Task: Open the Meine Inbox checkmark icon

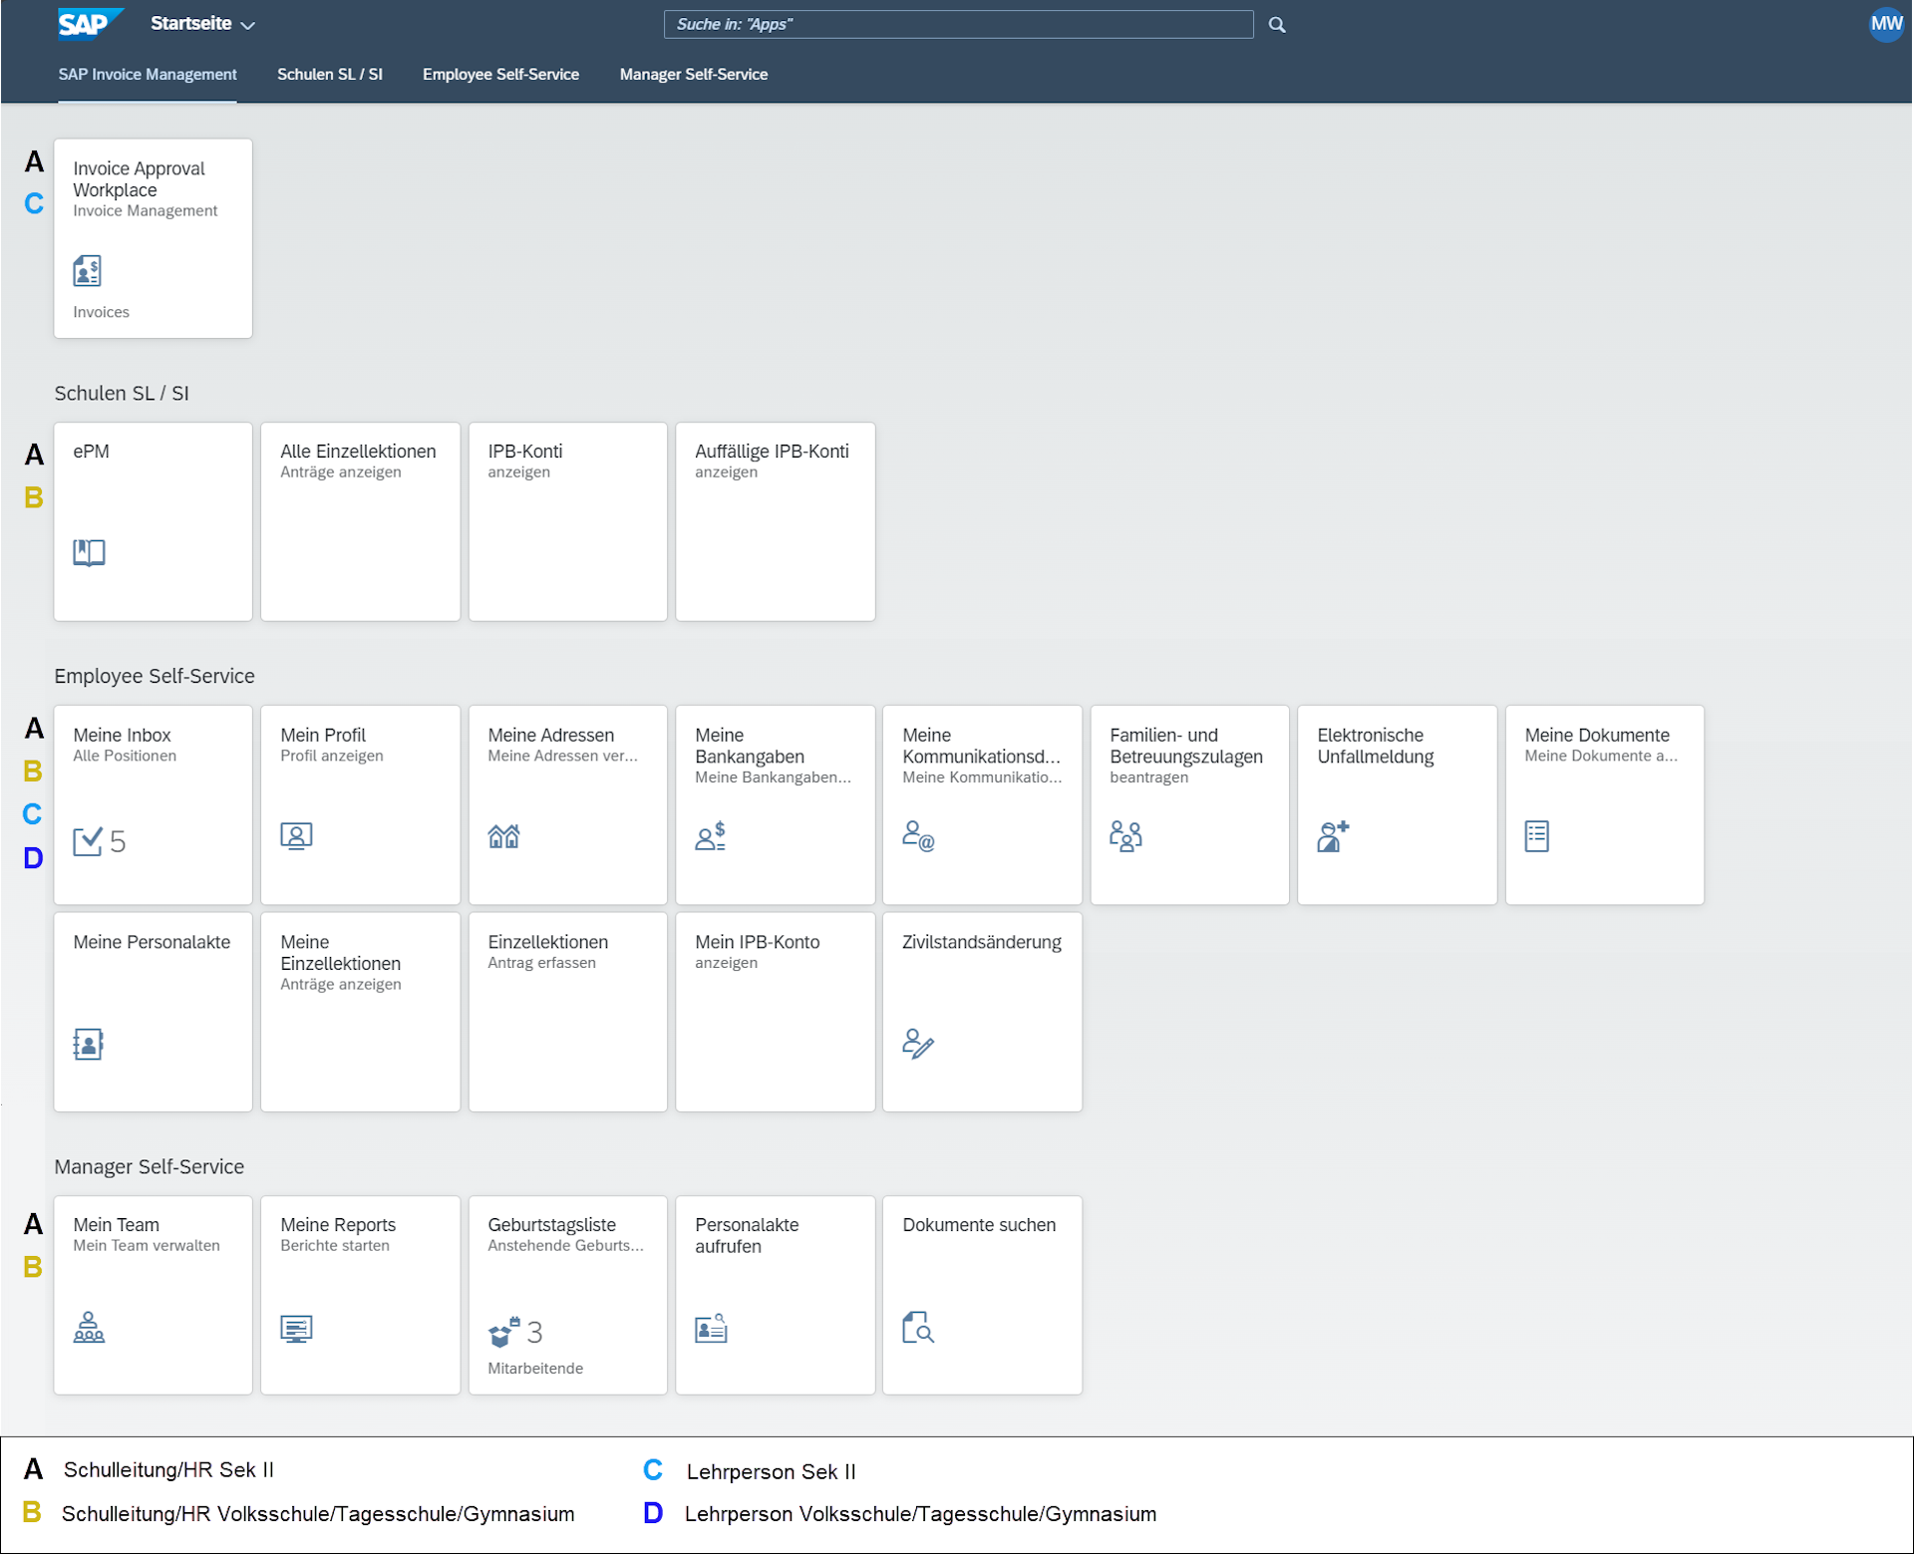Action: tap(88, 841)
